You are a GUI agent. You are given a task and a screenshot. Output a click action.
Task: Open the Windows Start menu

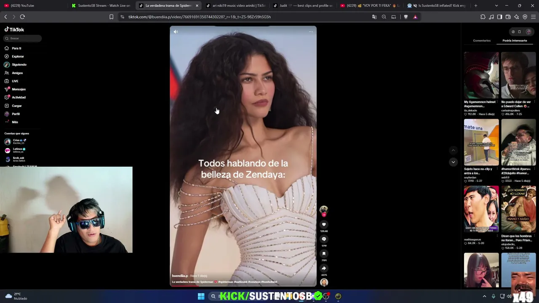tap(201, 296)
